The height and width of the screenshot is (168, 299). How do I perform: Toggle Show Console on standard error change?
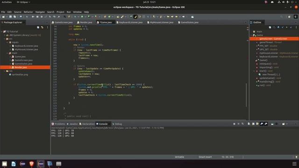click(x=266, y=124)
